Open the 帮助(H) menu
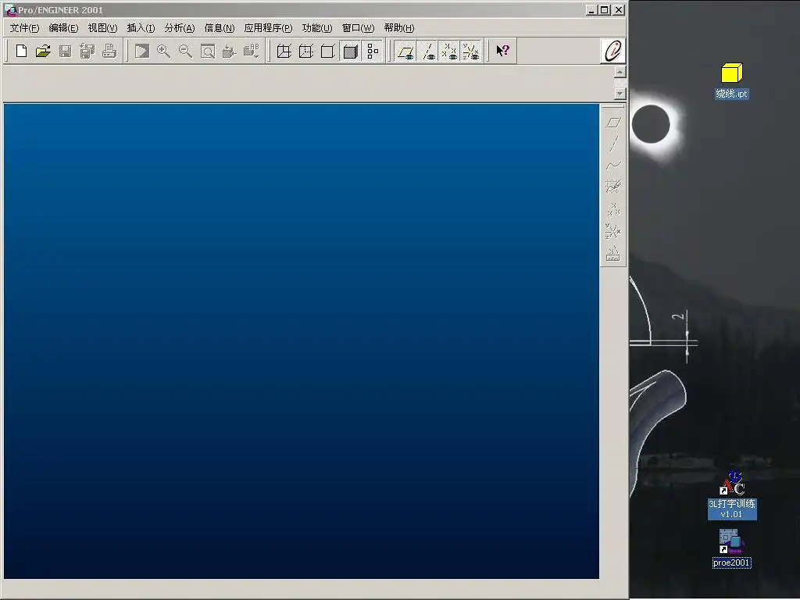 coord(398,28)
